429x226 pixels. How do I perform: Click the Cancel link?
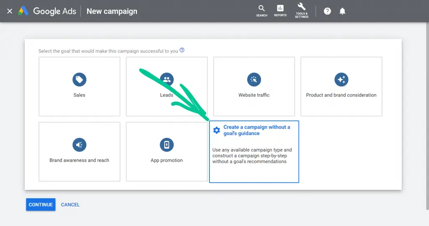[70, 205]
